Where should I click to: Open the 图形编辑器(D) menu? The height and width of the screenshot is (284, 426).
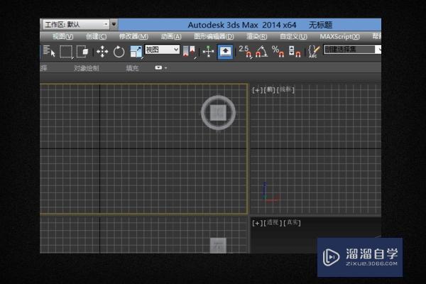click(214, 36)
